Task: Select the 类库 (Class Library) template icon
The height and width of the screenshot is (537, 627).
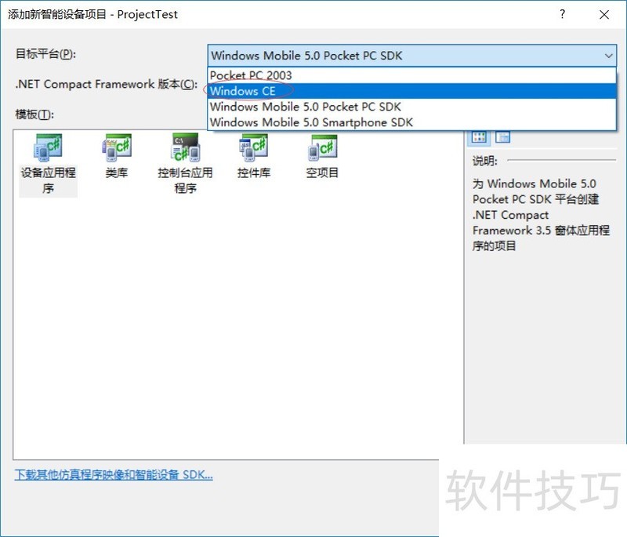Action: tap(116, 149)
